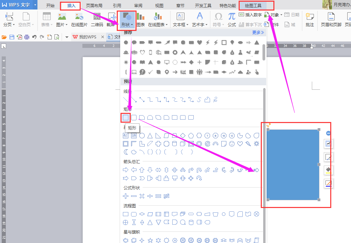Open the 批注 comment tool

(x=310, y=20)
